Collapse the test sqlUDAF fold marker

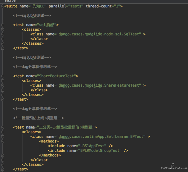[2, 25]
